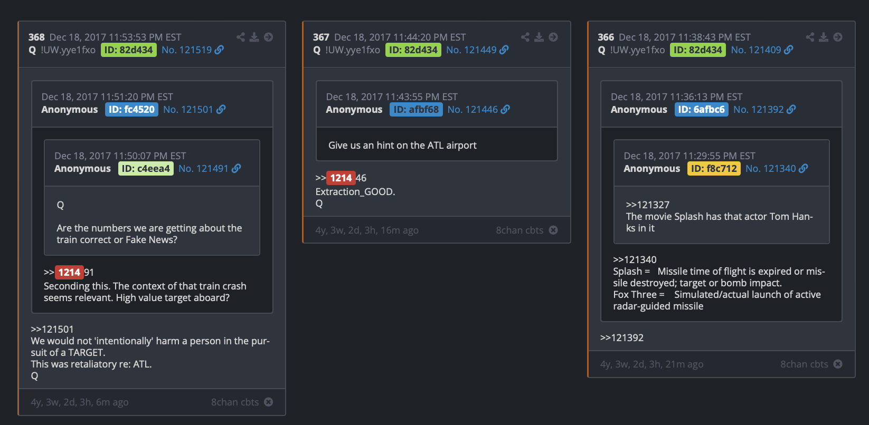Click link icon beside No. 121340

(x=803, y=168)
